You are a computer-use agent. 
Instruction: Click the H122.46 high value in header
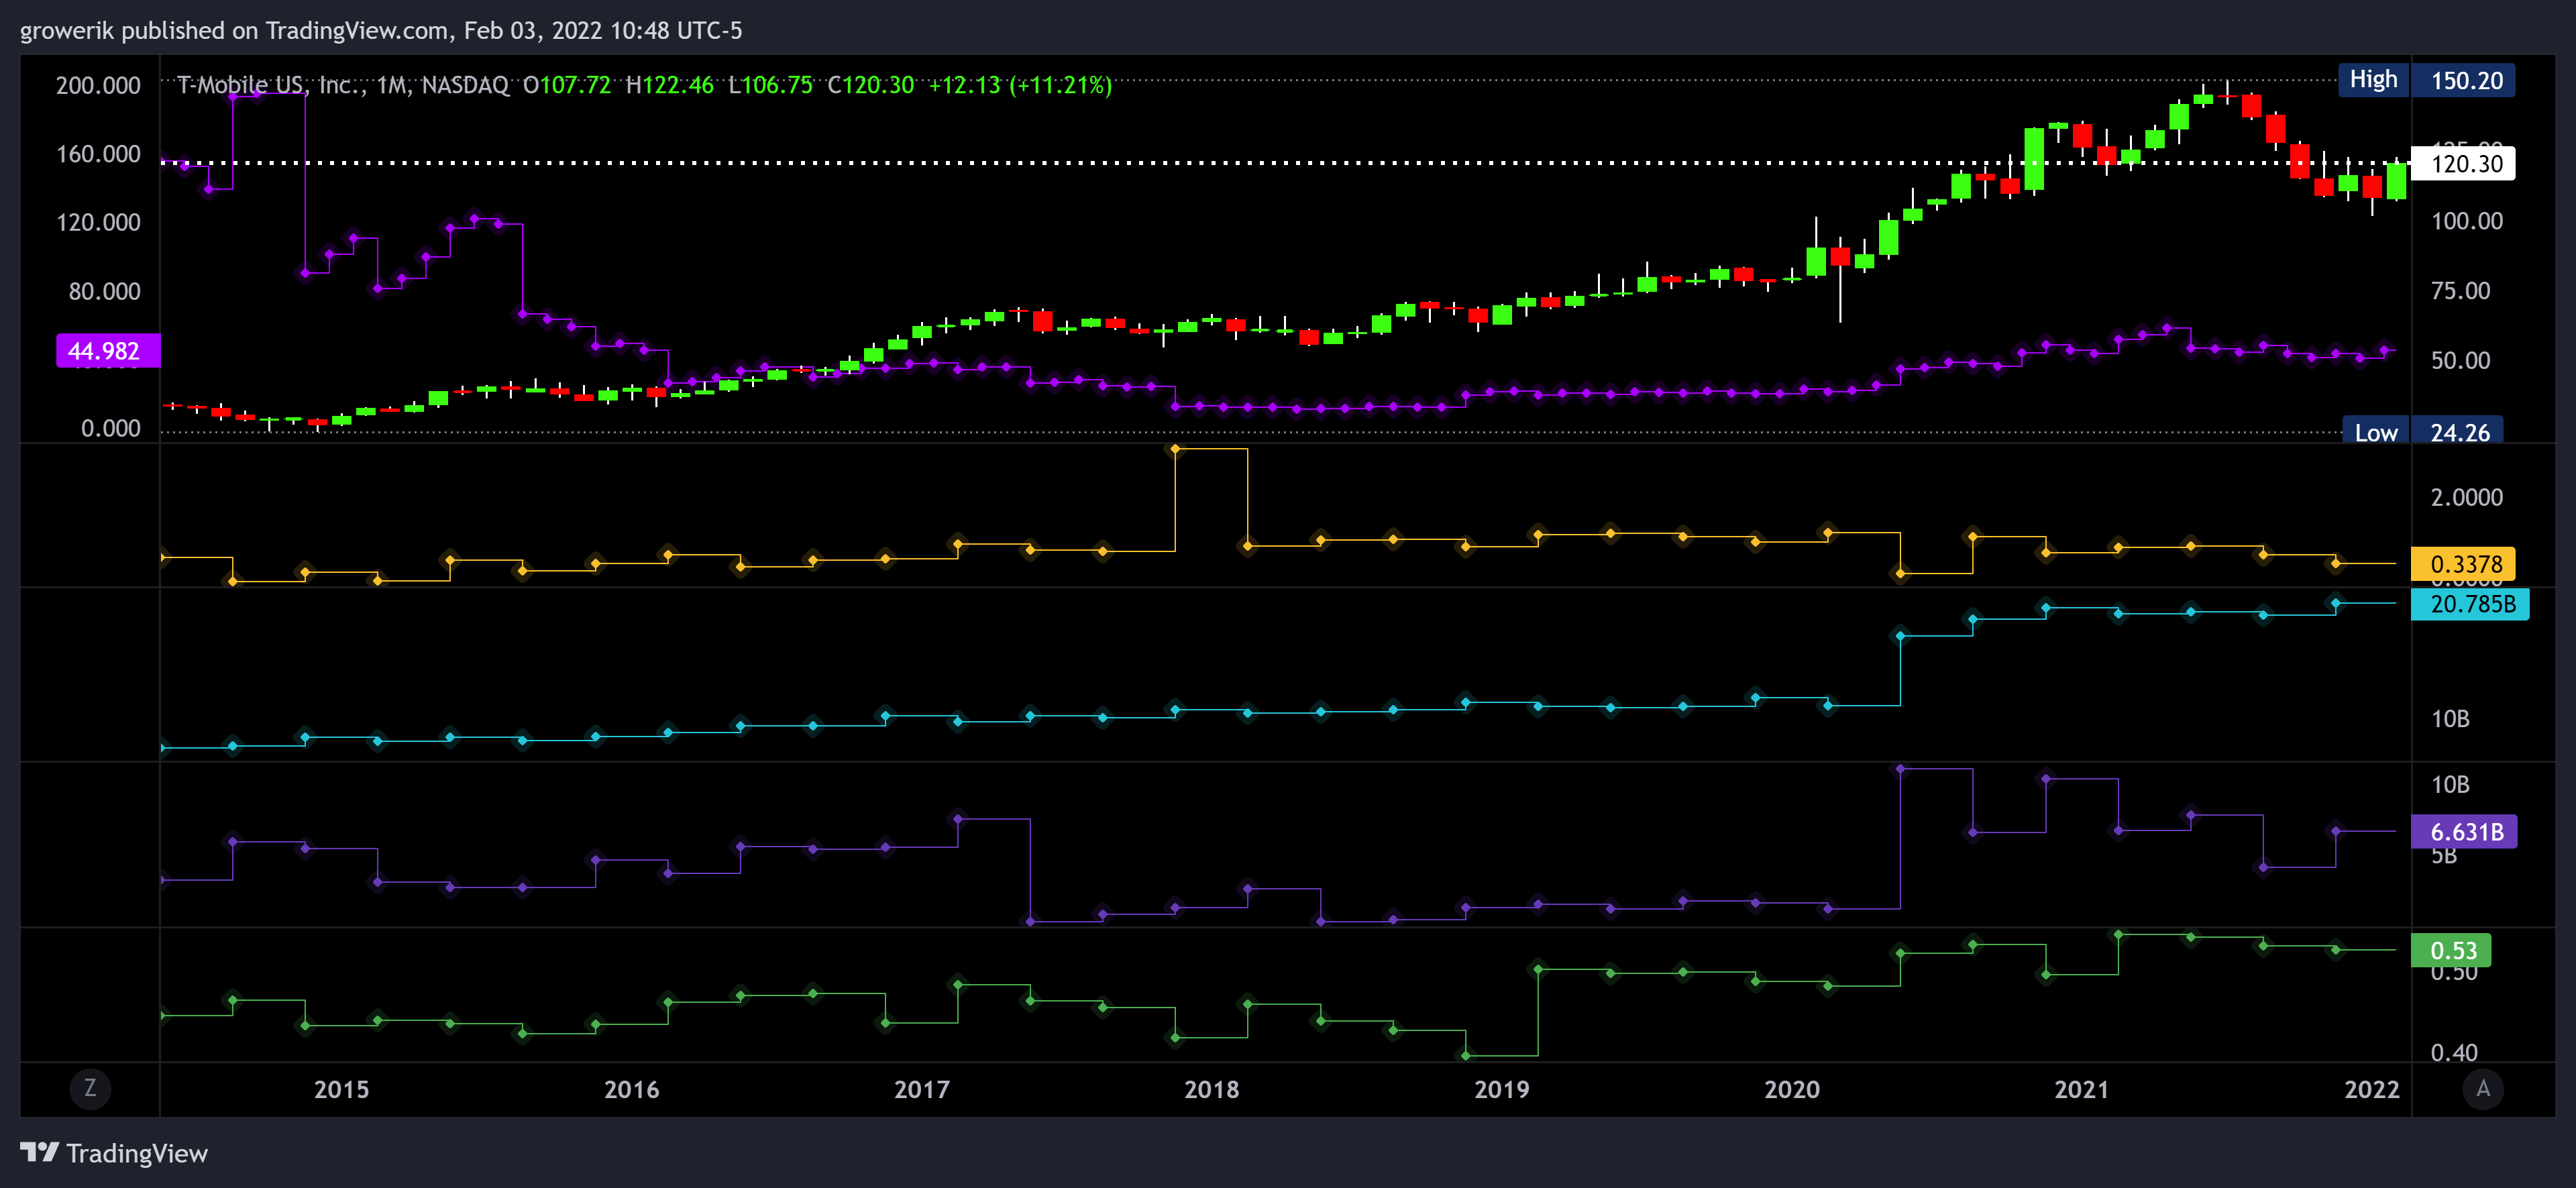(x=670, y=85)
